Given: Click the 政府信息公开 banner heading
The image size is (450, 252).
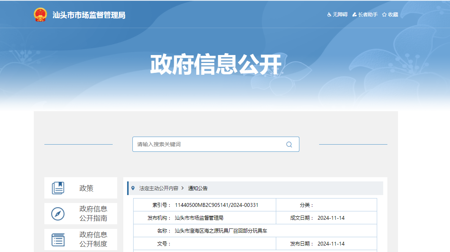Looking at the screenshot, I should (216, 65).
